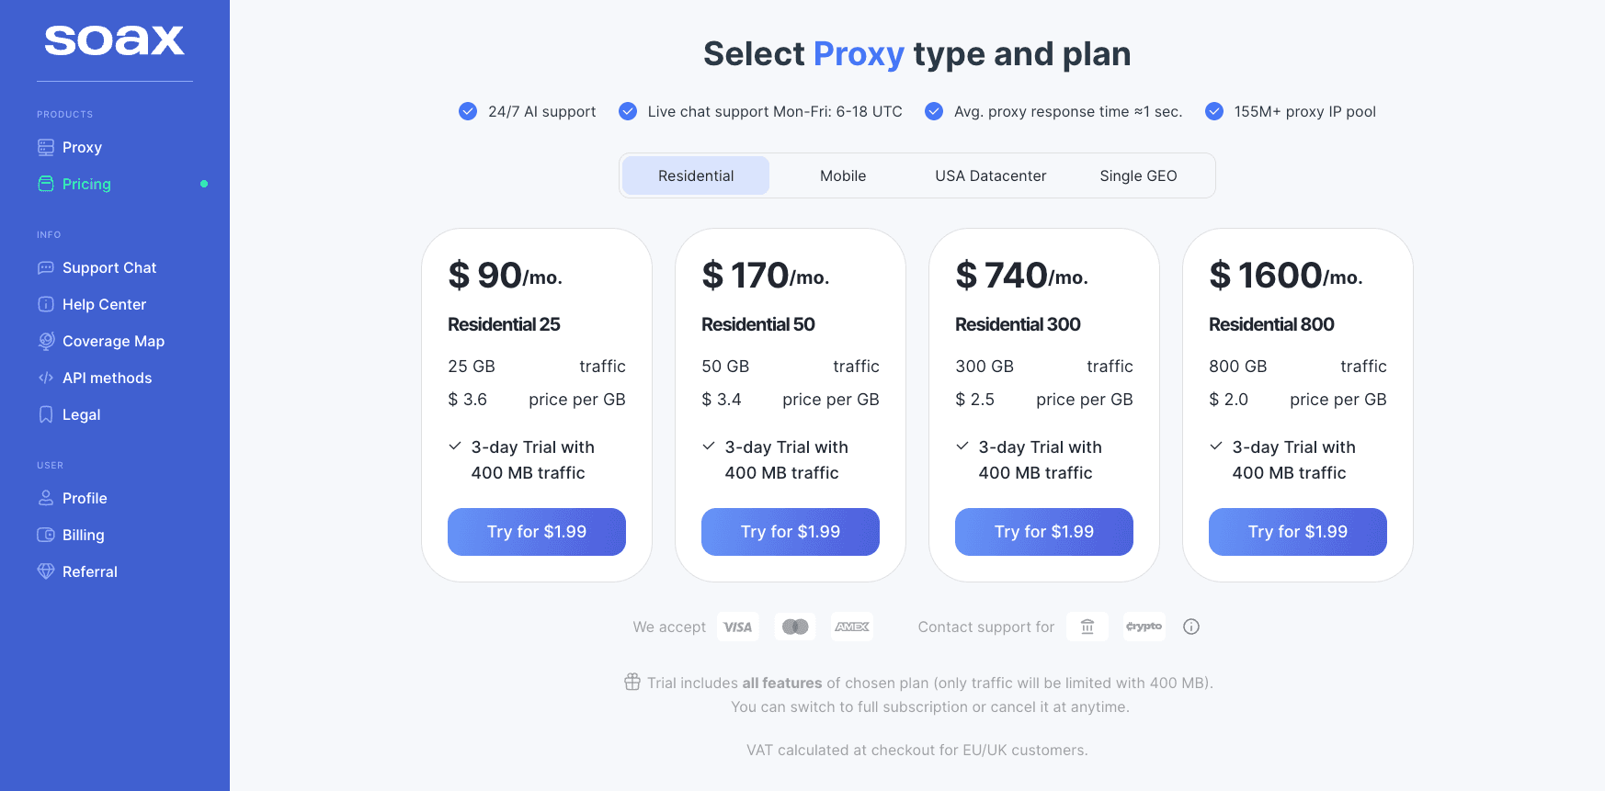Open Billing from the sidebar
Viewport: 1605px width, 791px height.
[x=83, y=536]
